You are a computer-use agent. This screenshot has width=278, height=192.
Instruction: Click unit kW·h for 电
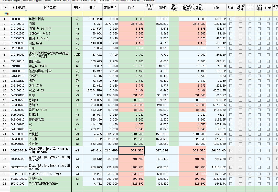click(x=77, y=129)
